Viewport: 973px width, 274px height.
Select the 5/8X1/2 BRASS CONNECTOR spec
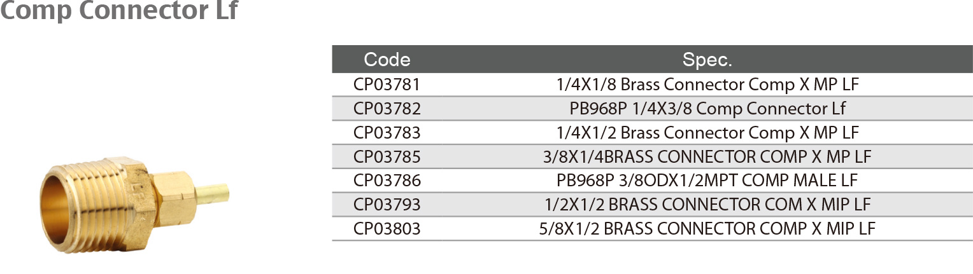tap(707, 229)
